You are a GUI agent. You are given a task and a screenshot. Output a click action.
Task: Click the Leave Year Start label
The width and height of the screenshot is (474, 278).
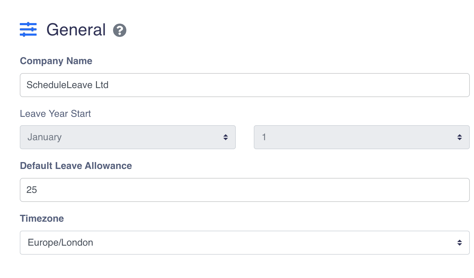[x=55, y=114]
